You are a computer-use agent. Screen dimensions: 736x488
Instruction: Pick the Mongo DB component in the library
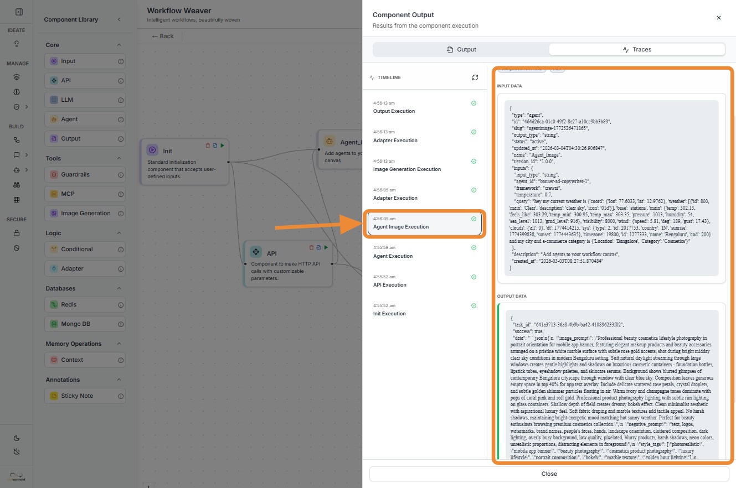point(85,324)
